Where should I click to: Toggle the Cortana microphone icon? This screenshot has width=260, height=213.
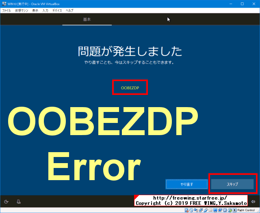pos(19,202)
